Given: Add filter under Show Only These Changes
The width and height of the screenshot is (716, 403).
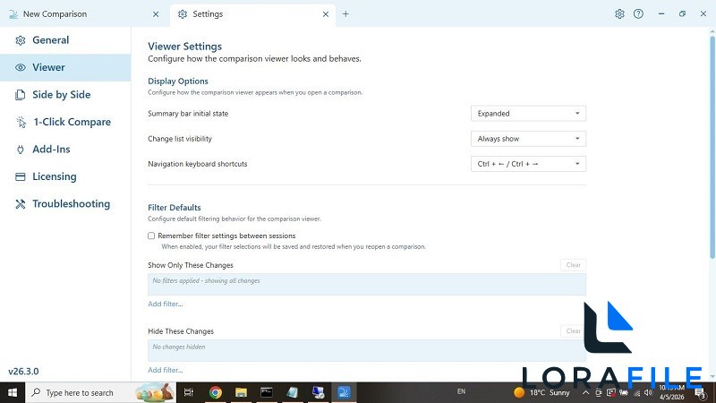Looking at the screenshot, I should 166,304.
